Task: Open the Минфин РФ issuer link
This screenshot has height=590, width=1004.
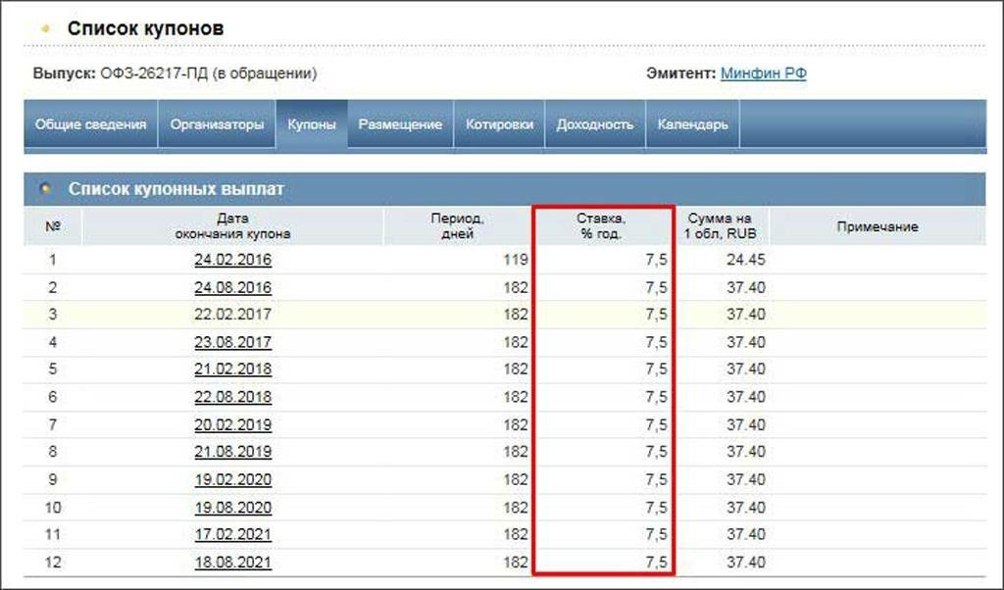Action: tap(763, 73)
